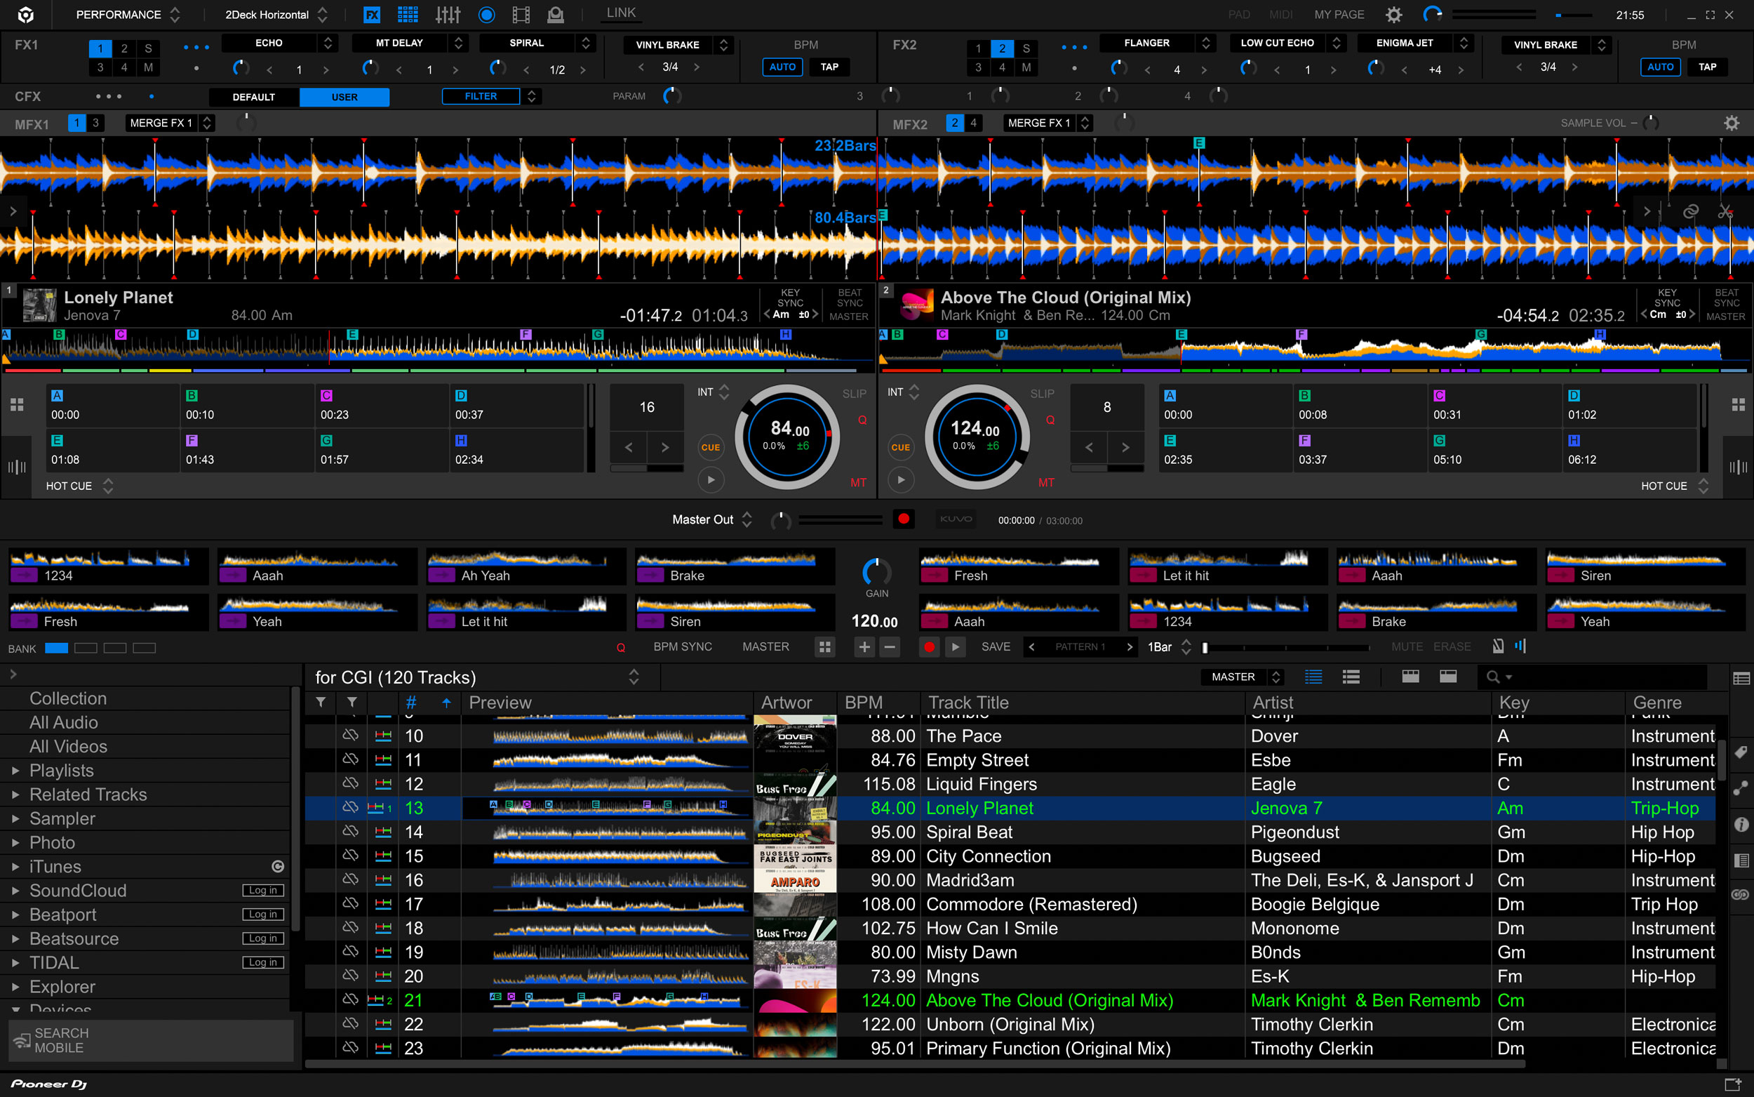
Task: Open the LINK tab
Action: (x=621, y=13)
